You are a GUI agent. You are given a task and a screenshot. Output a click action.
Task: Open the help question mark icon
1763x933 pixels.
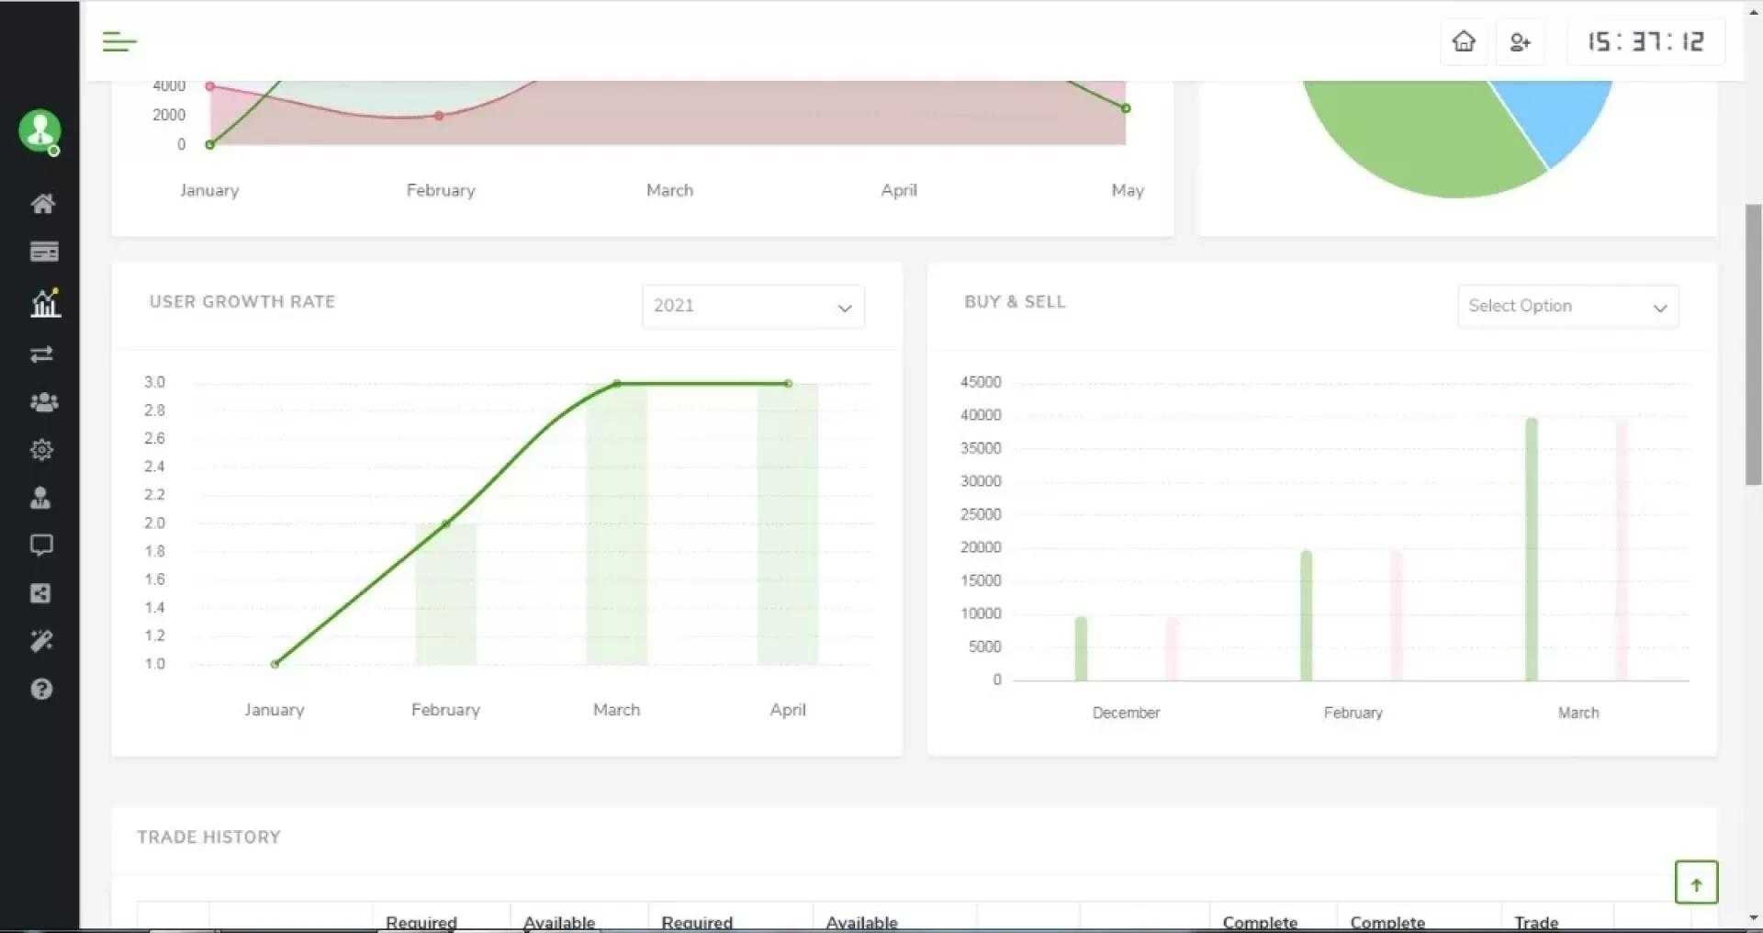[42, 690]
